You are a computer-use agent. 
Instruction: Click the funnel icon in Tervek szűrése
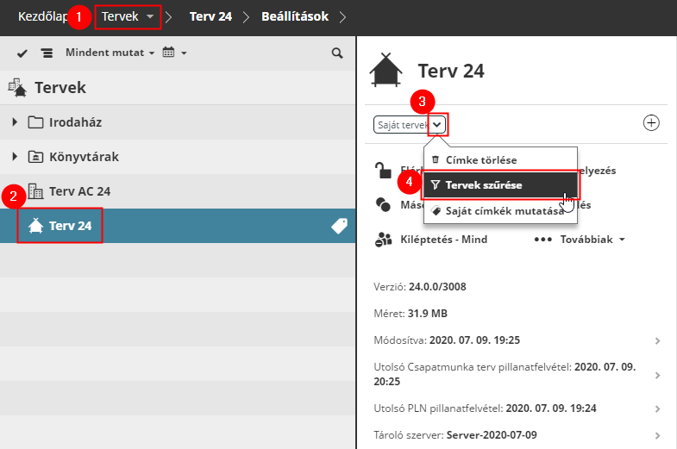tap(436, 185)
